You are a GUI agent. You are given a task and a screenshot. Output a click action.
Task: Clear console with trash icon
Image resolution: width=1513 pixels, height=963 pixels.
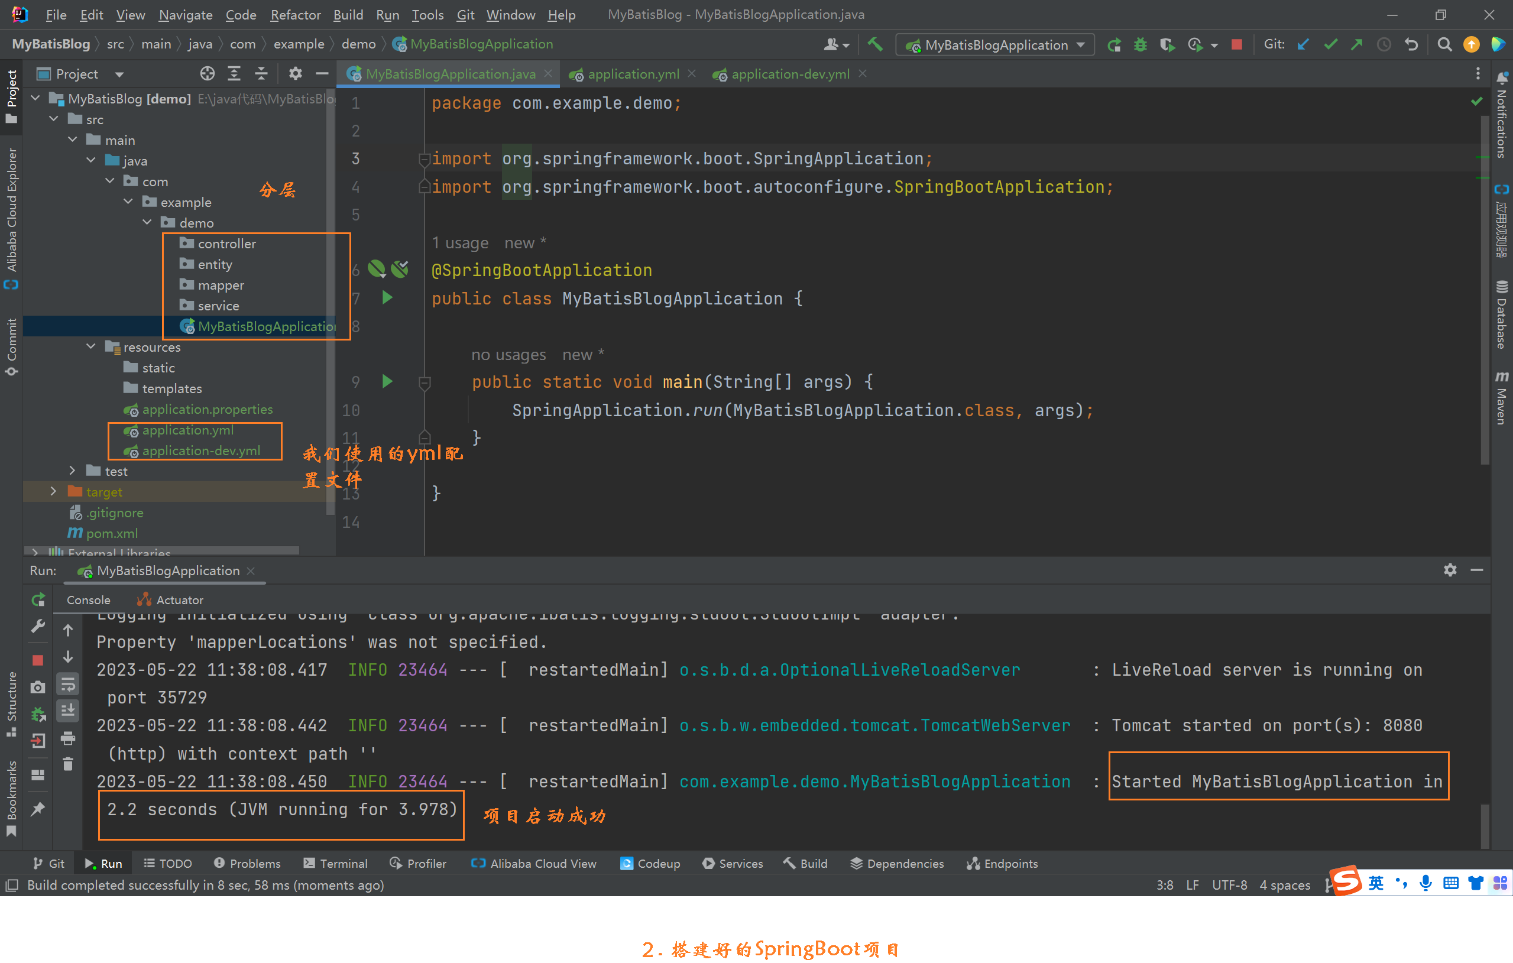pos(68,764)
